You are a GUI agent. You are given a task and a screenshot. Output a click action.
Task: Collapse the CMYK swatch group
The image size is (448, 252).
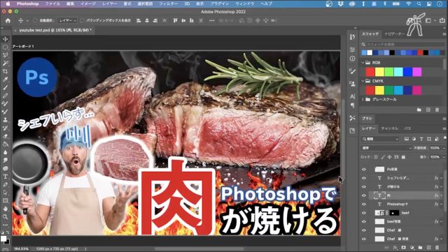pos(363,81)
